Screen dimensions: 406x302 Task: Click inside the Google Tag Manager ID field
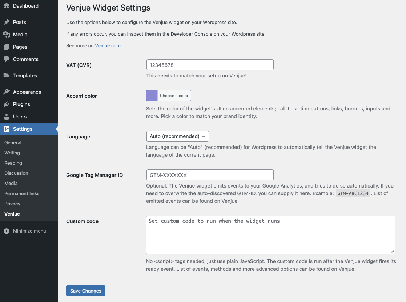[x=210, y=175]
